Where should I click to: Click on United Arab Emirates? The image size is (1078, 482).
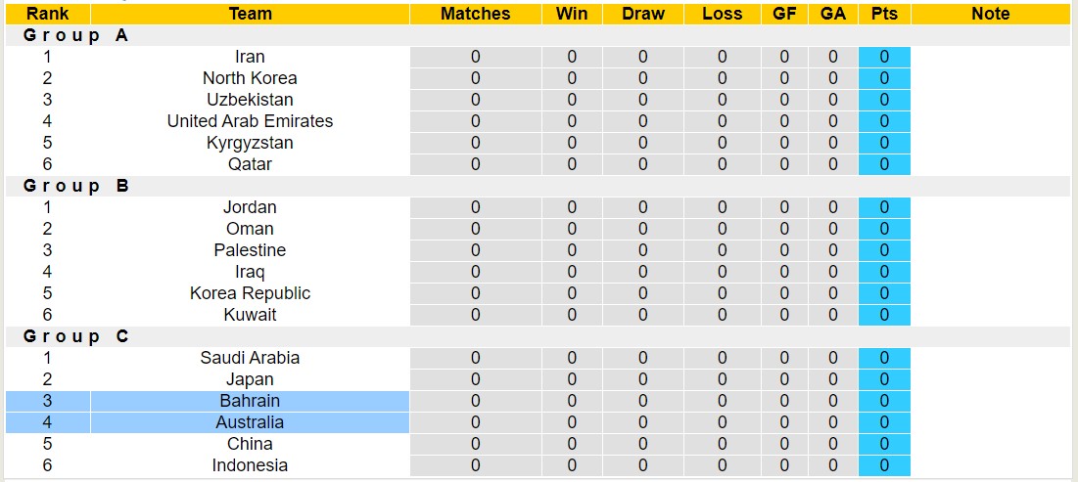pos(250,121)
